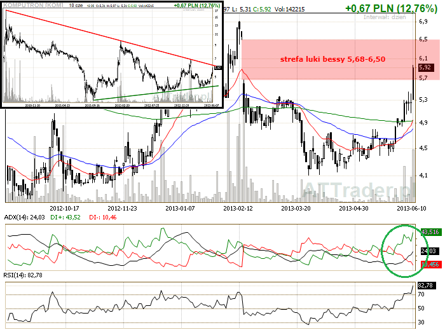Click the 5,92 price tag in inset chart

tap(217, 67)
